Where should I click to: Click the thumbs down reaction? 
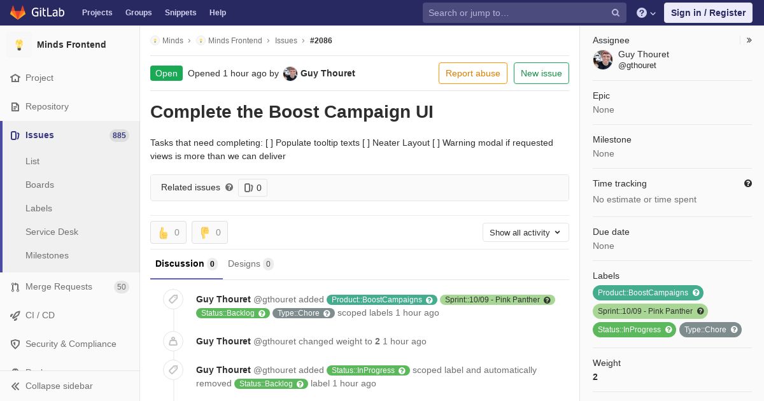click(x=209, y=232)
